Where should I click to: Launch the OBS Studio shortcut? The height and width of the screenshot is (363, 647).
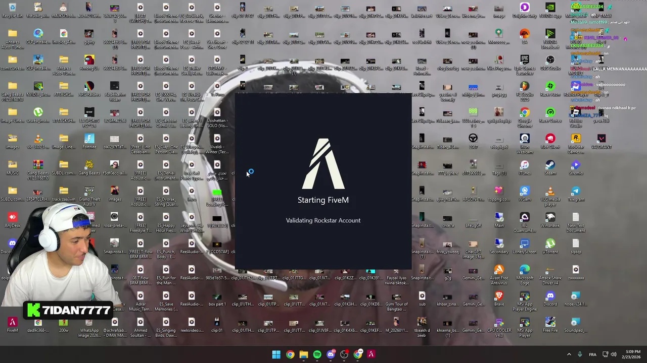point(550,63)
